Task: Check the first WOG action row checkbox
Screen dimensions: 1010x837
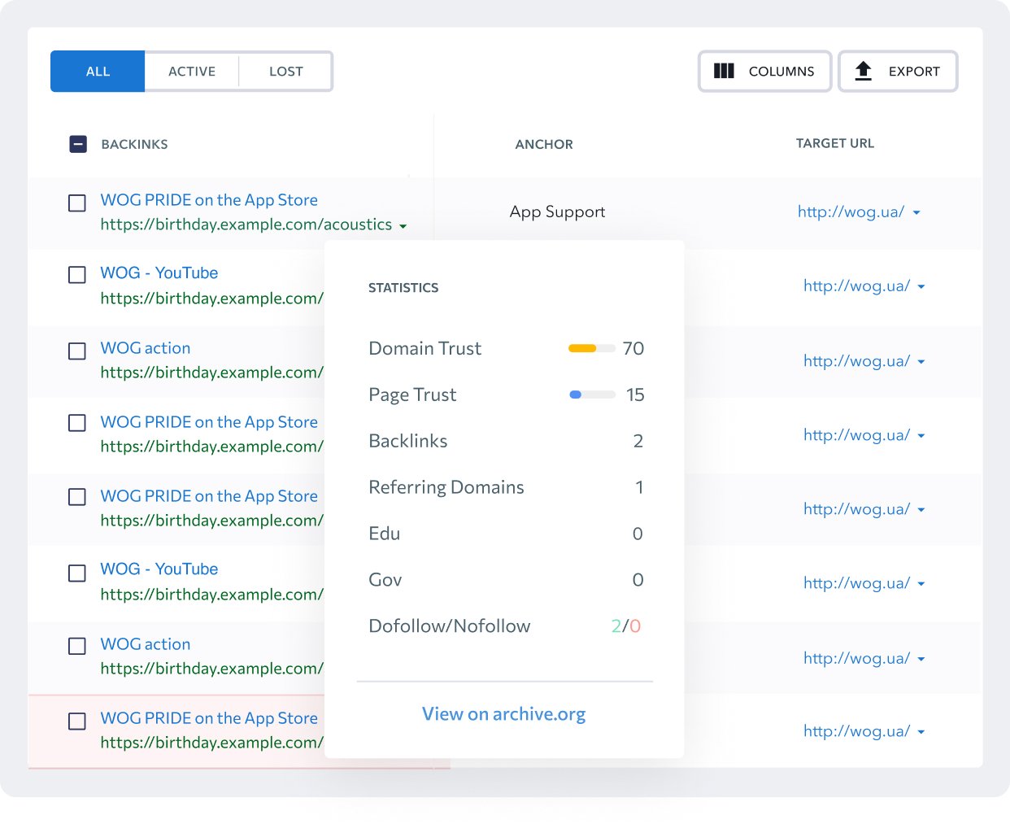Action: click(x=77, y=351)
